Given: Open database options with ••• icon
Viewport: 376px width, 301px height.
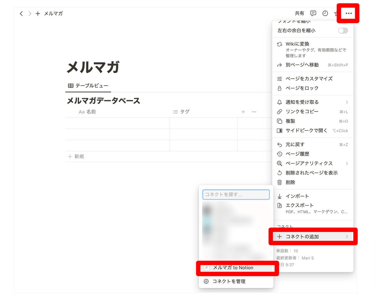Looking at the screenshot, I should click(x=254, y=112).
